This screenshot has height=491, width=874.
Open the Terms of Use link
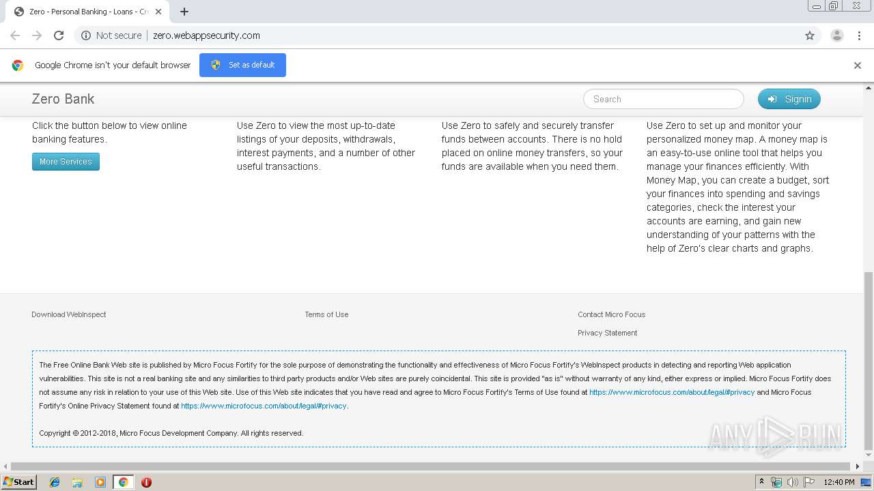(326, 314)
